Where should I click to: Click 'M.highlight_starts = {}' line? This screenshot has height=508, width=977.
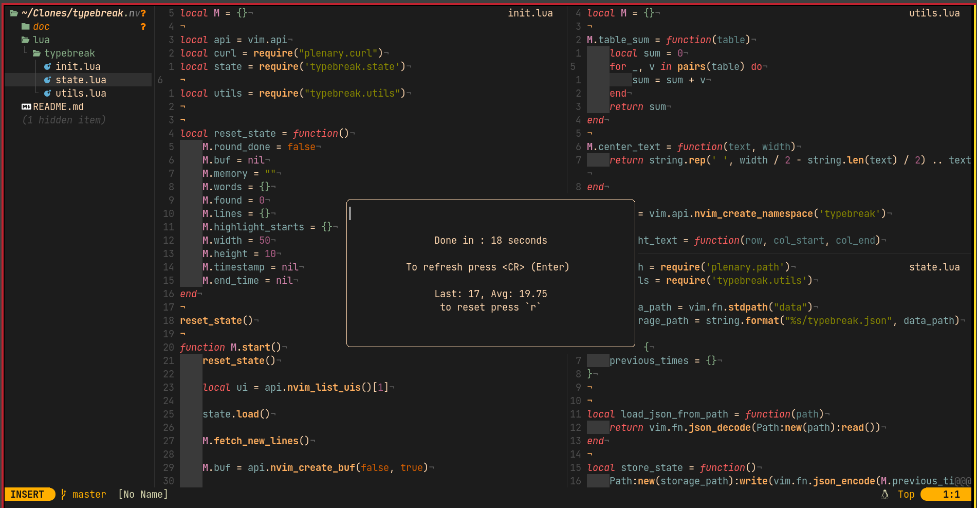267,227
